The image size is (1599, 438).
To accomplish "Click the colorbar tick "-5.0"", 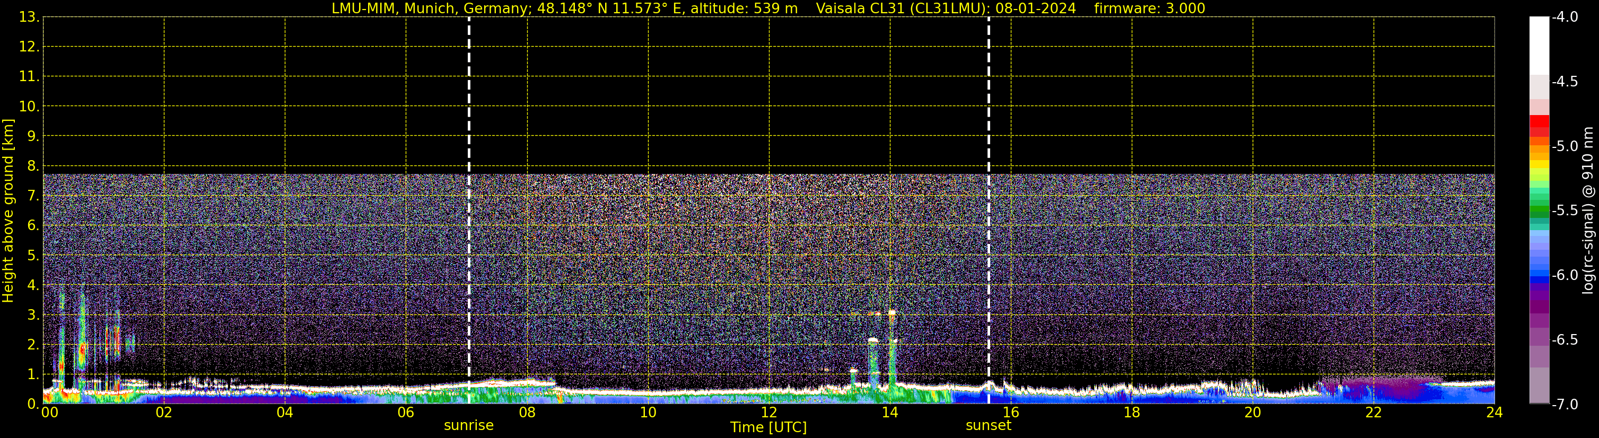I will (1564, 146).
